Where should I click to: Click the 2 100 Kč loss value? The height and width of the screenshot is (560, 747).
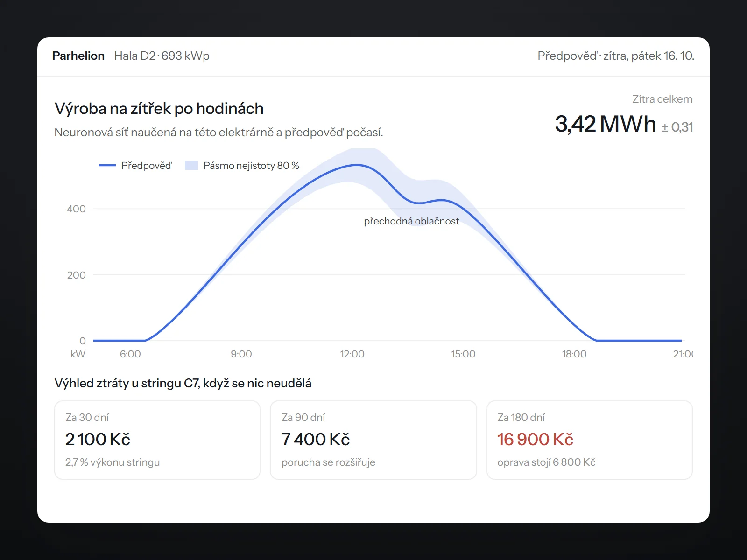[x=98, y=440]
